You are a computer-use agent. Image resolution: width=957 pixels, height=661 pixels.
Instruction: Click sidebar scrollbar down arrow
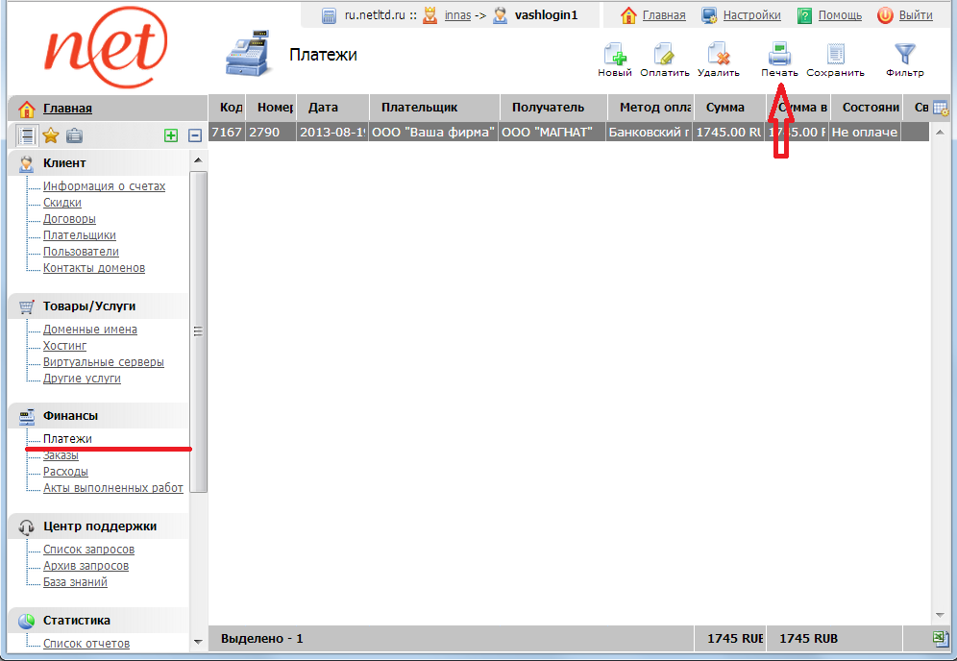[x=199, y=642]
